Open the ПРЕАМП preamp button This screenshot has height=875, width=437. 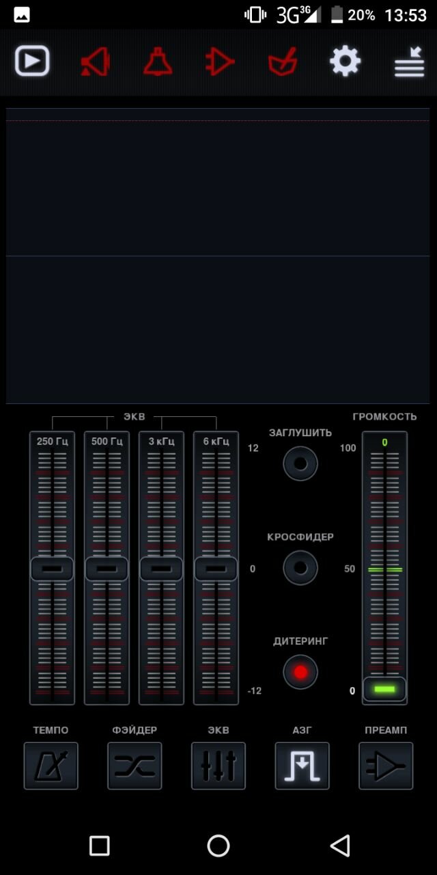(386, 766)
